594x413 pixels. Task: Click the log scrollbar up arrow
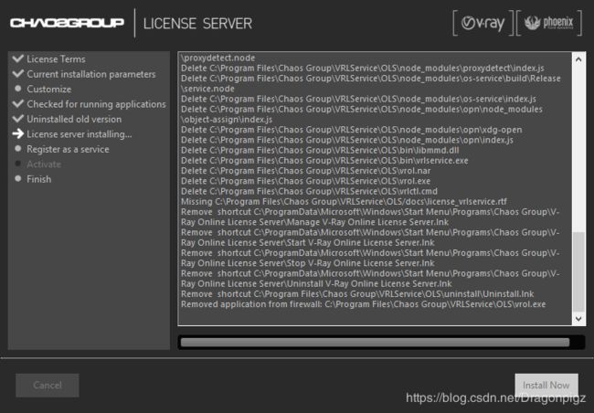click(x=578, y=58)
